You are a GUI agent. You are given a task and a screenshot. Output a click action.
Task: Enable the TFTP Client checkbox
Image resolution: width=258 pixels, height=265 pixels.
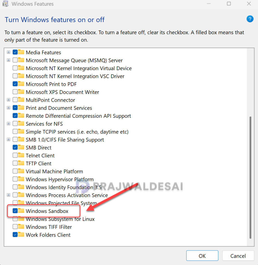tap(15, 163)
